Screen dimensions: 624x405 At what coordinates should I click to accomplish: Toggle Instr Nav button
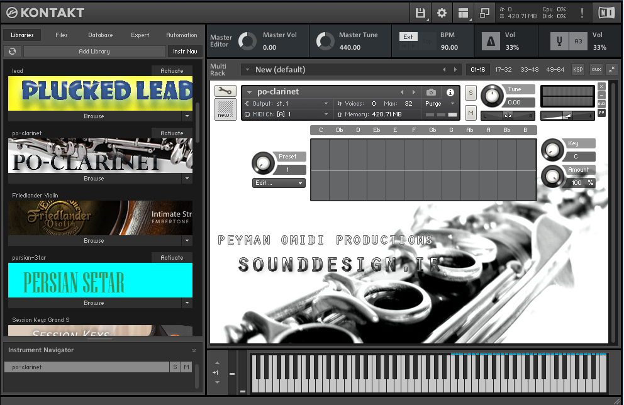pyautogui.click(x=185, y=52)
